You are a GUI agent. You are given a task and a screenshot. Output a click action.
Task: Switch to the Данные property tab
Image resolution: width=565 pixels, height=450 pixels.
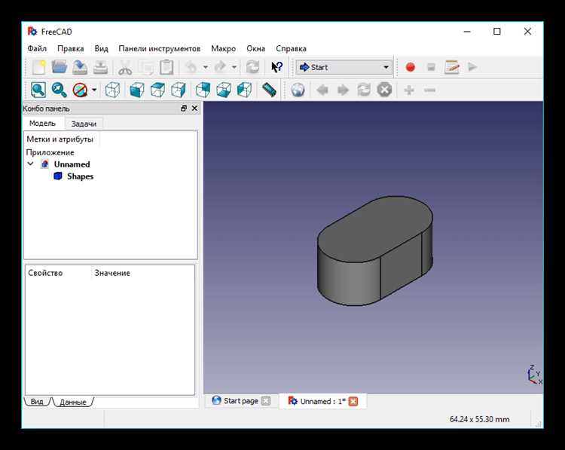73,402
